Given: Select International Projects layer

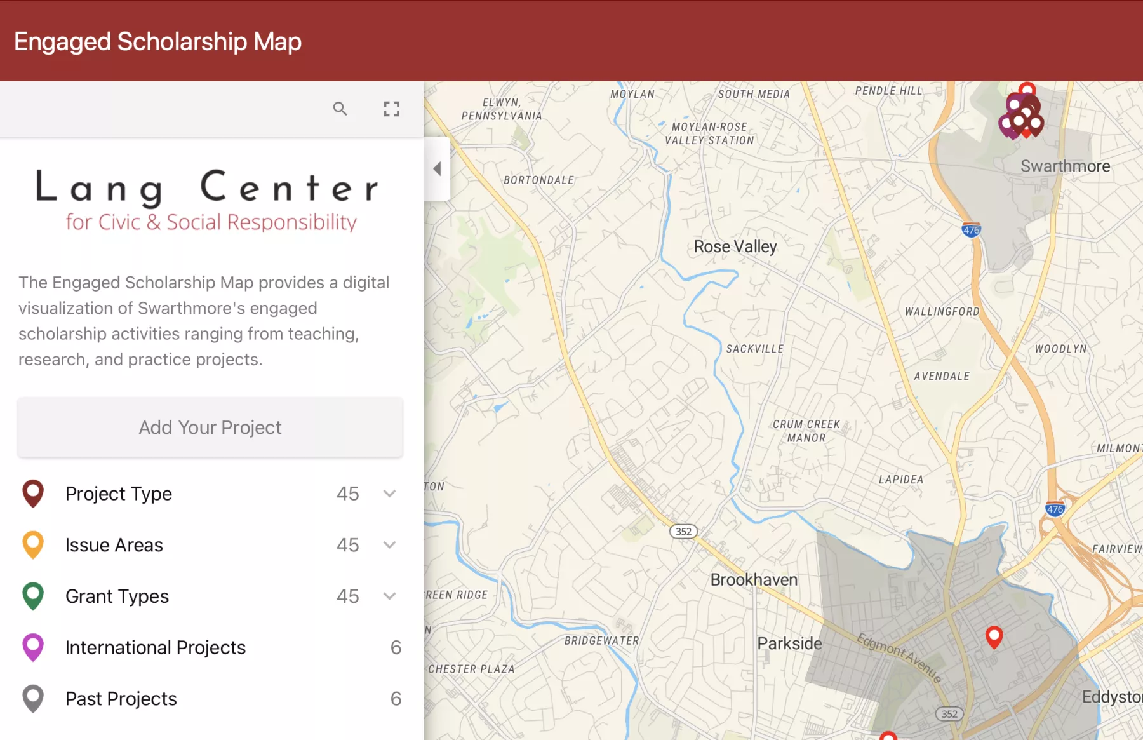Looking at the screenshot, I should pyautogui.click(x=210, y=647).
